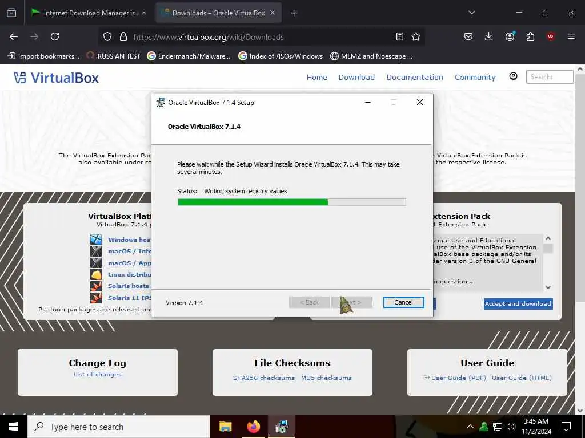The width and height of the screenshot is (585, 438).
Task: Reload the page with the refresh icon
Action: coord(55,36)
